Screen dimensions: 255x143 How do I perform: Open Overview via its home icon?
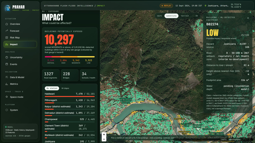7,24
